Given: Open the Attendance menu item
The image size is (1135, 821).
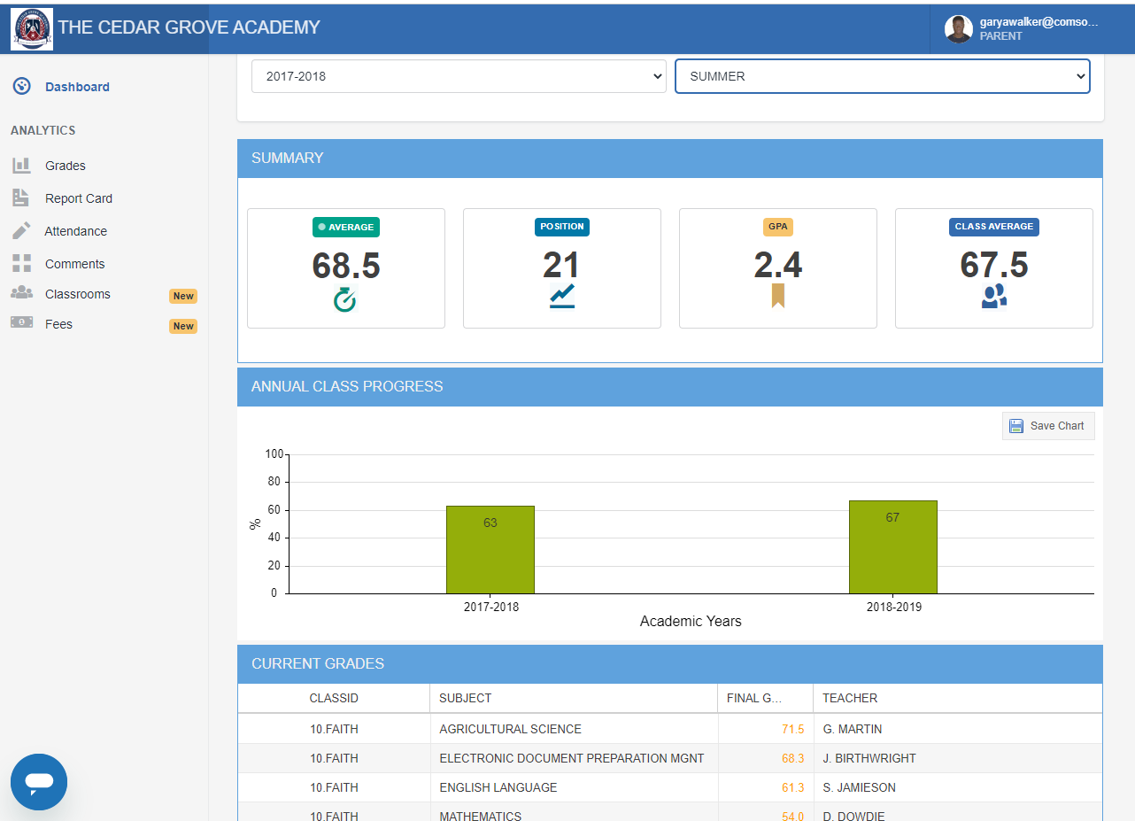Looking at the screenshot, I should pyautogui.click(x=76, y=231).
